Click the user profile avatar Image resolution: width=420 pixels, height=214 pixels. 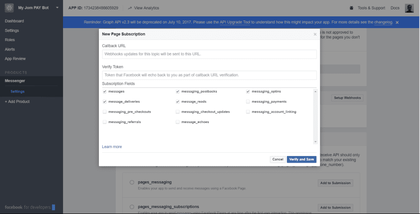[409, 8]
